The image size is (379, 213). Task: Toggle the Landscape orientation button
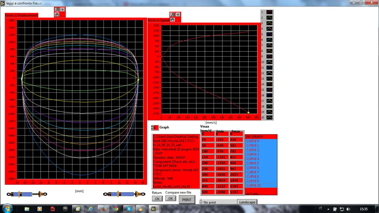click(247, 202)
